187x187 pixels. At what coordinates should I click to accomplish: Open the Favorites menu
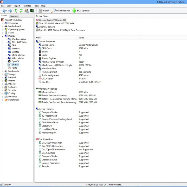point(27,6)
